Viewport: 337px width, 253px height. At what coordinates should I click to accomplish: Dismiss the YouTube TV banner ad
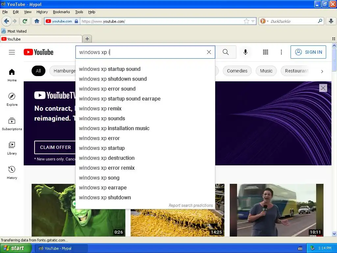pos(323,88)
